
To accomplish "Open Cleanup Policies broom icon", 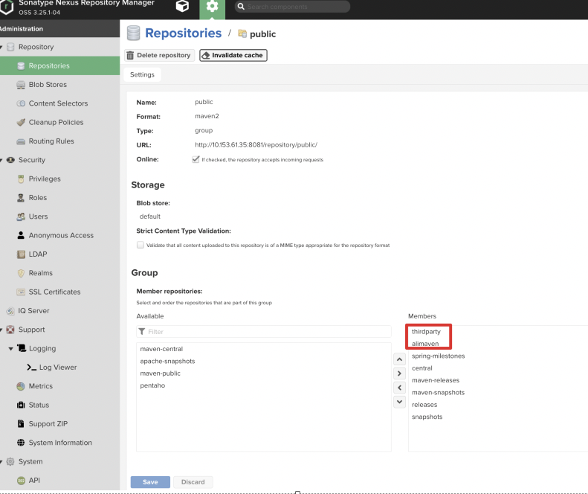I will point(21,122).
